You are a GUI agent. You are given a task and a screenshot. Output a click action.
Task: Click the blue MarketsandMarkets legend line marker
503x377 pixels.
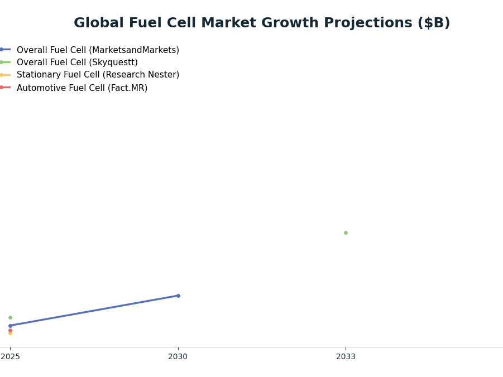point(5,50)
